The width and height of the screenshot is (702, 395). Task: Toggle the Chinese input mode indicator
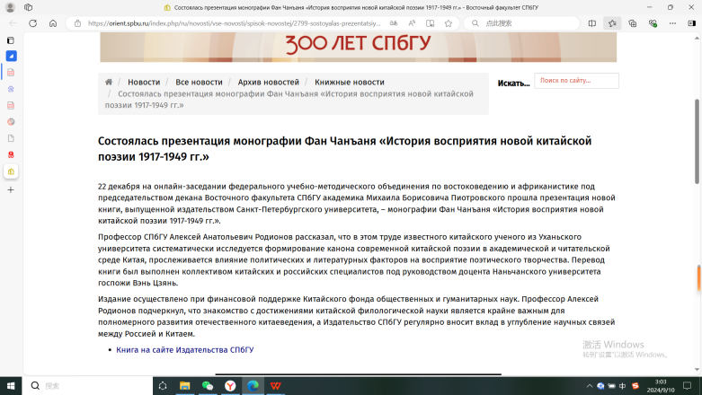tap(622, 386)
